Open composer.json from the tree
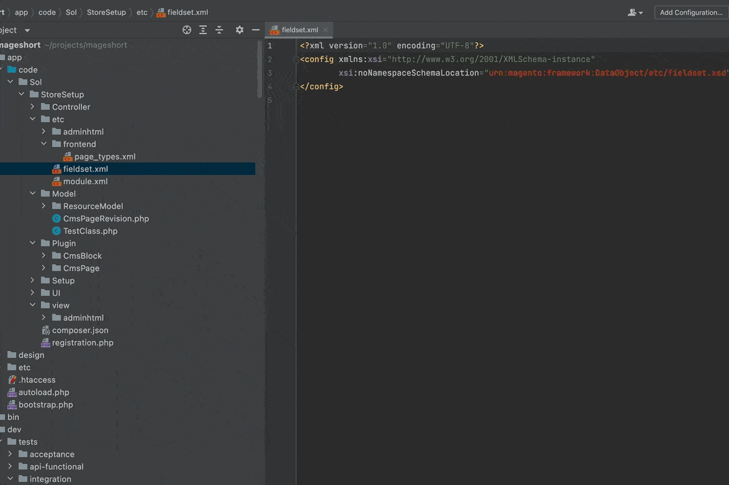This screenshot has width=729, height=485. pos(80,330)
